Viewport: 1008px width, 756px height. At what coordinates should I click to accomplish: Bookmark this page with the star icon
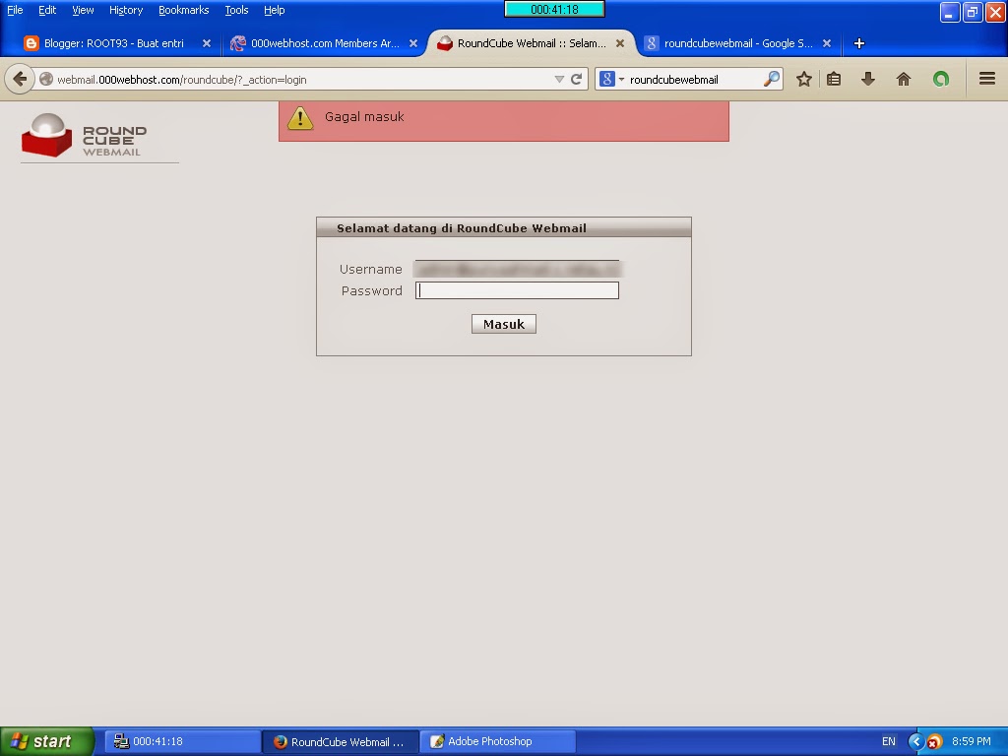click(x=803, y=79)
